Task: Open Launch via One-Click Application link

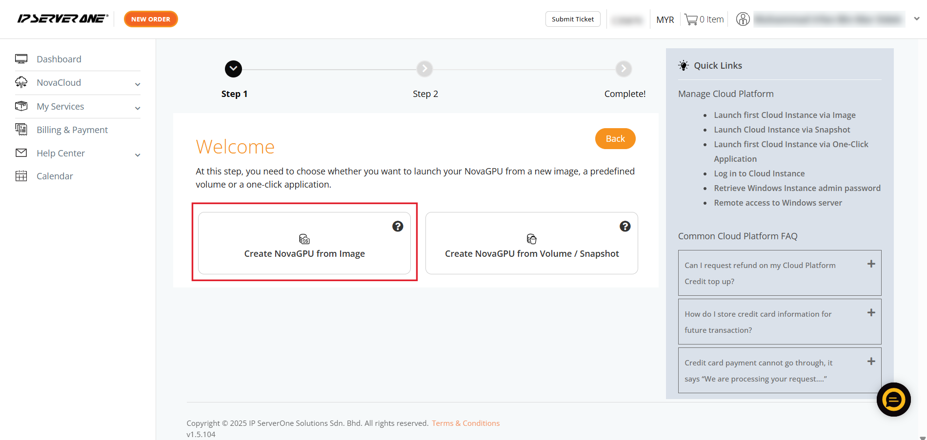Action: click(x=791, y=152)
